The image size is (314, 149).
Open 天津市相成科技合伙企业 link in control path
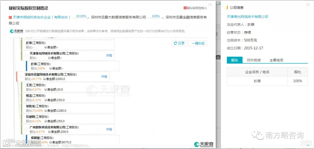[42, 17]
